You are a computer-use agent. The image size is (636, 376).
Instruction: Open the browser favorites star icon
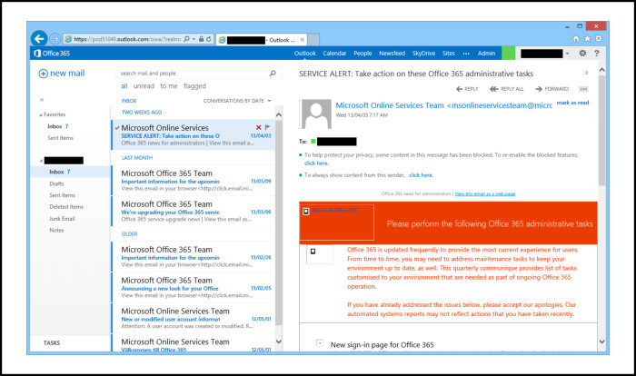(587, 39)
